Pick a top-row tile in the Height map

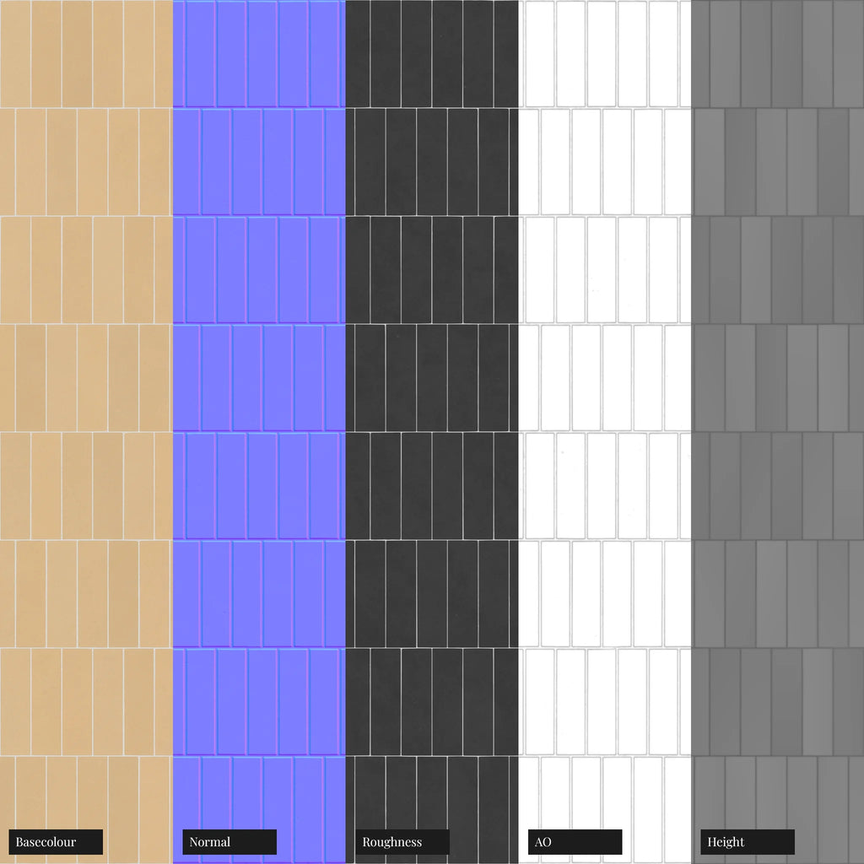[787, 52]
